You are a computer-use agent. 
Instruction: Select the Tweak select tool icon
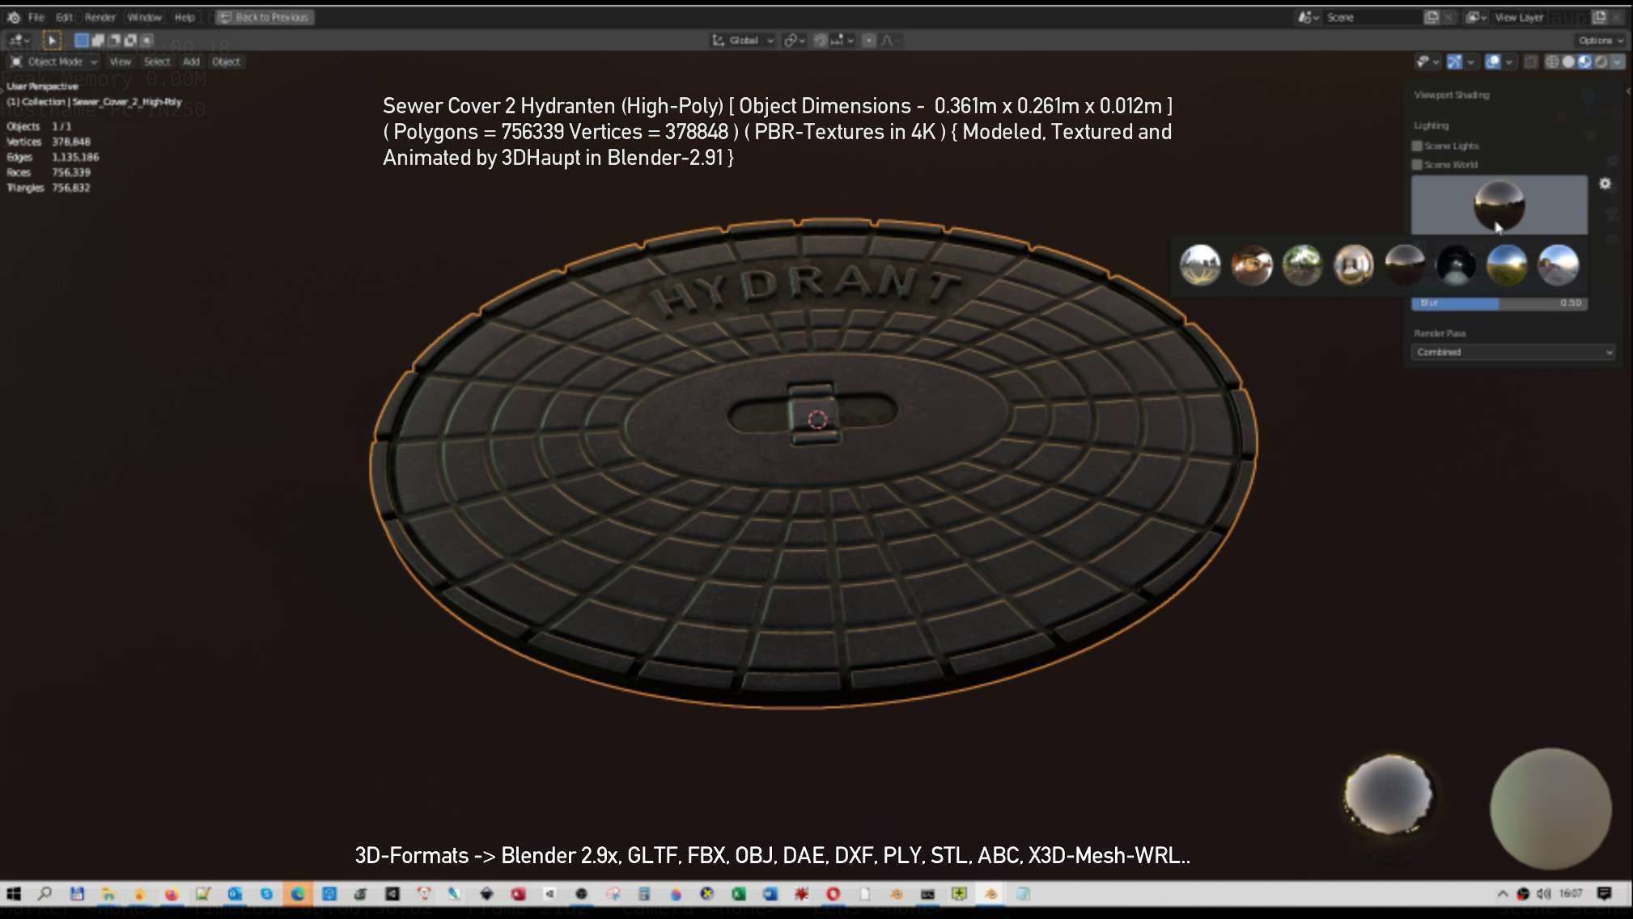tap(51, 40)
